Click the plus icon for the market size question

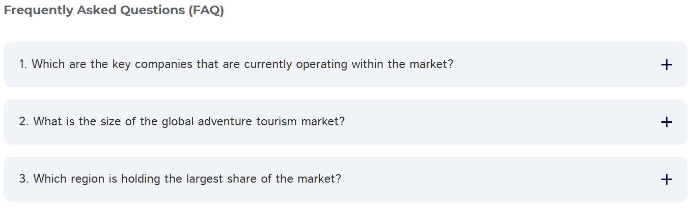coord(666,122)
